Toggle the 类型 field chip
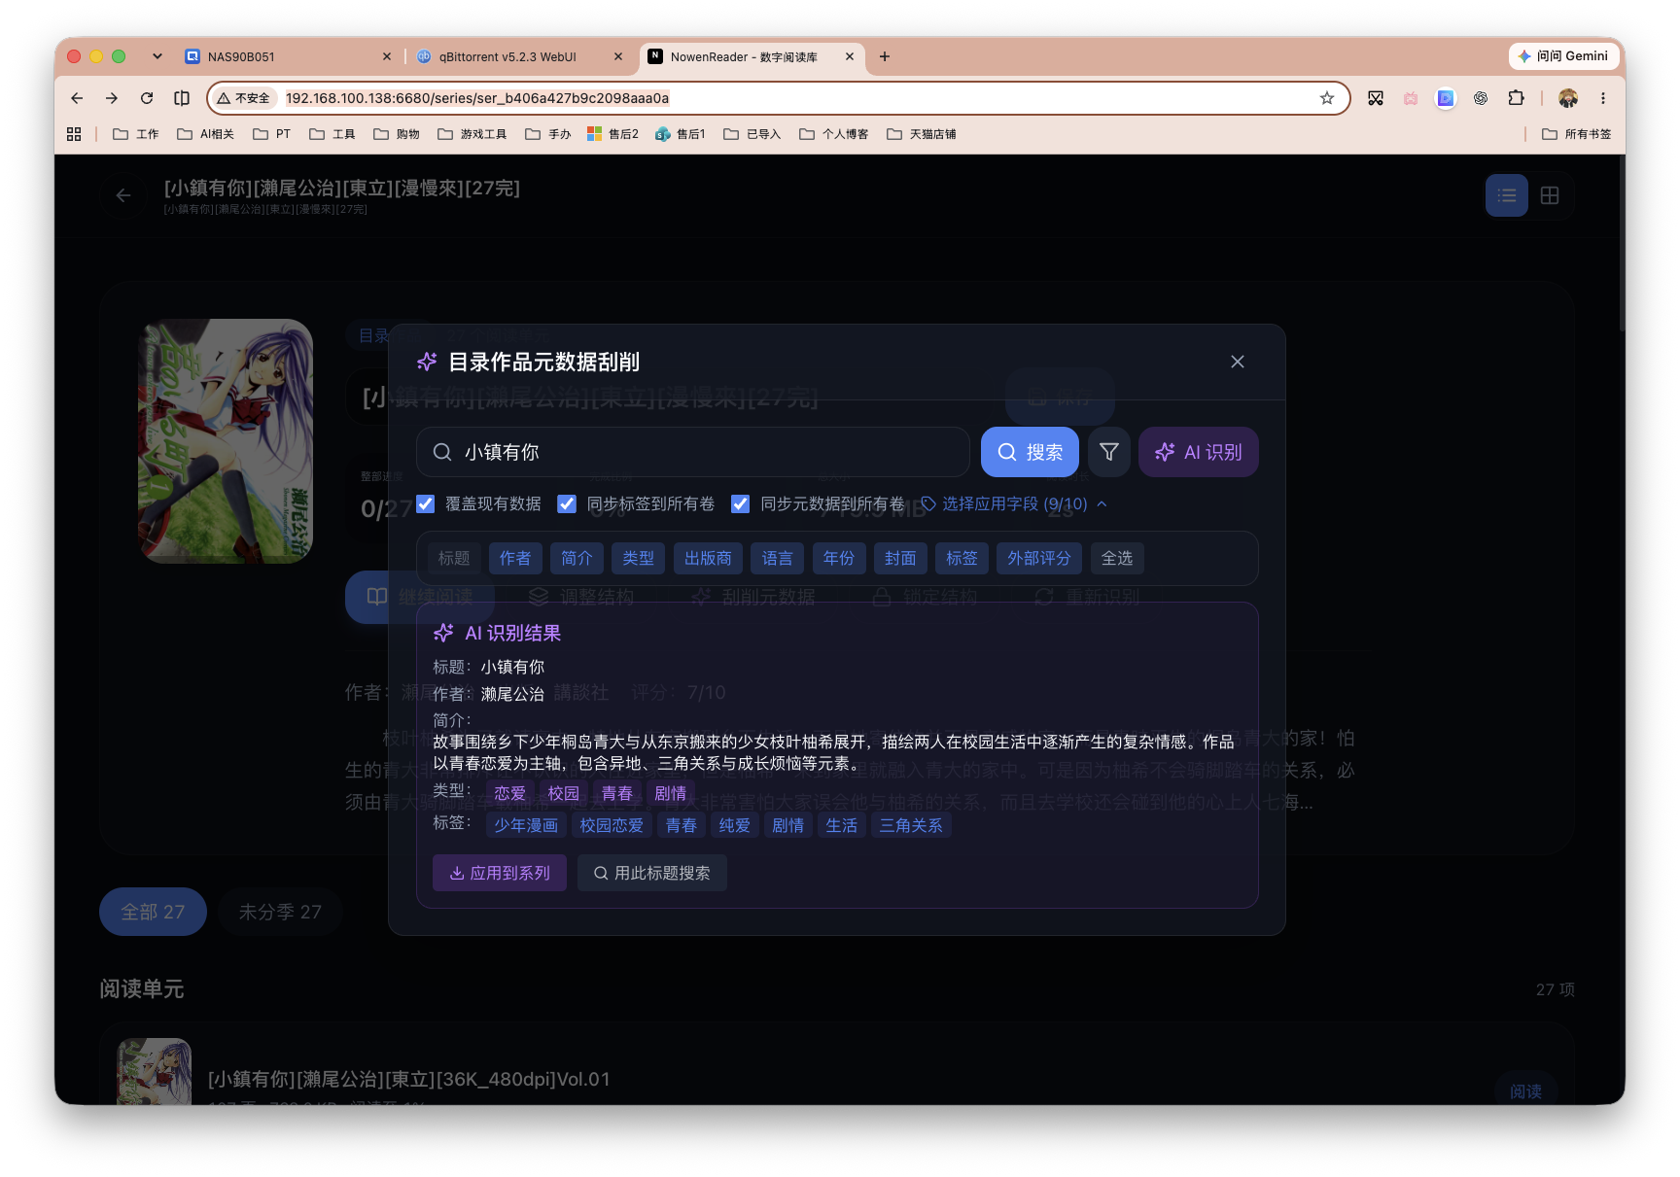 point(638,558)
